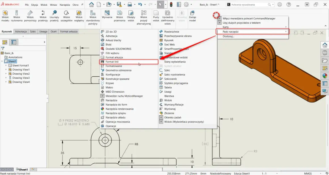Insert a Pusty widok
Viewport: 329px width, 175px height.
coord(156,16)
